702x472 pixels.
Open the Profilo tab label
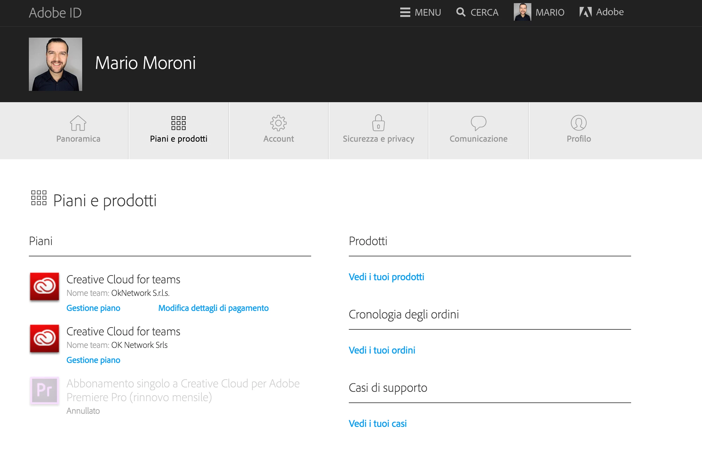pyautogui.click(x=579, y=139)
